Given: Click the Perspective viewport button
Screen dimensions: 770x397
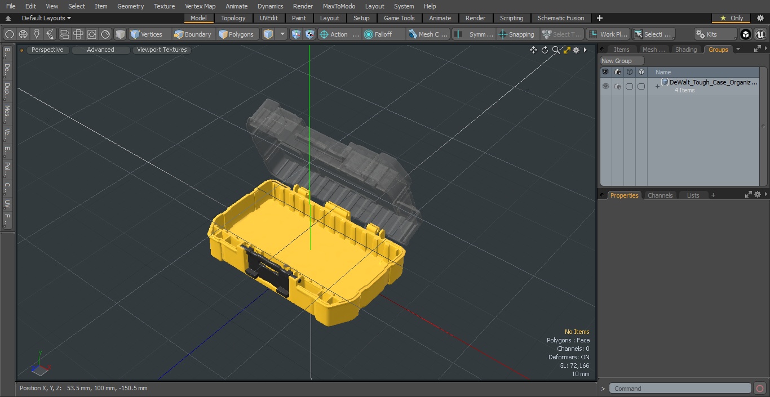Looking at the screenshot, I should coord(47,50).
